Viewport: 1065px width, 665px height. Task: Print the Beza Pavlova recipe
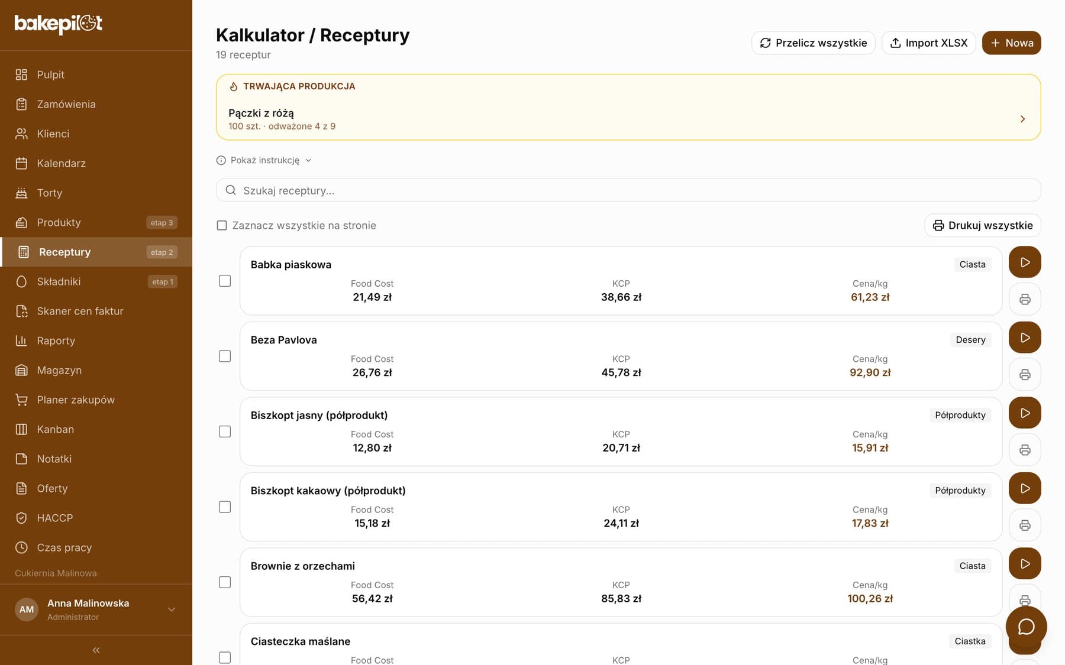click(x=1025, y=374)
